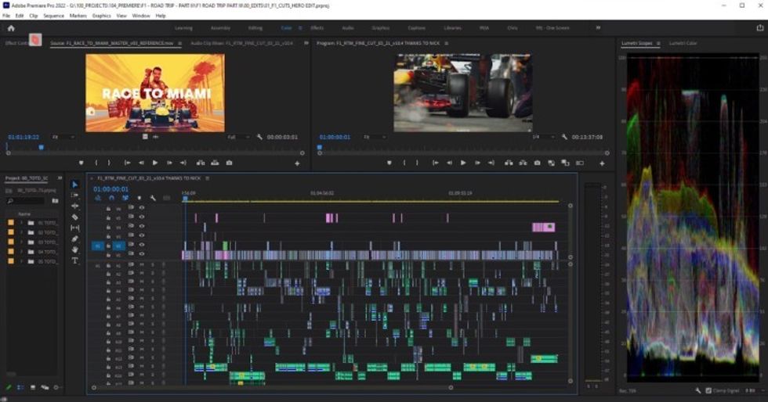Open Program monitor button editor plus
The image size is (768, 402).
pyautogui.click(x=602, y=163)
